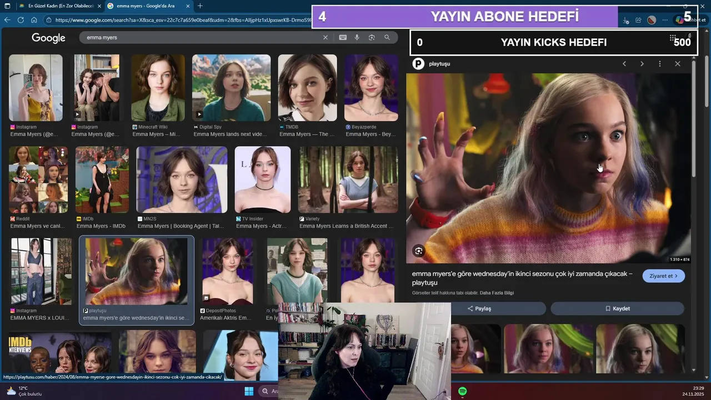This screenshot has height=400, width=711.
Task: Open preview panel three-dot options menu
Action: pyautogui.click(x=660, y=64)
